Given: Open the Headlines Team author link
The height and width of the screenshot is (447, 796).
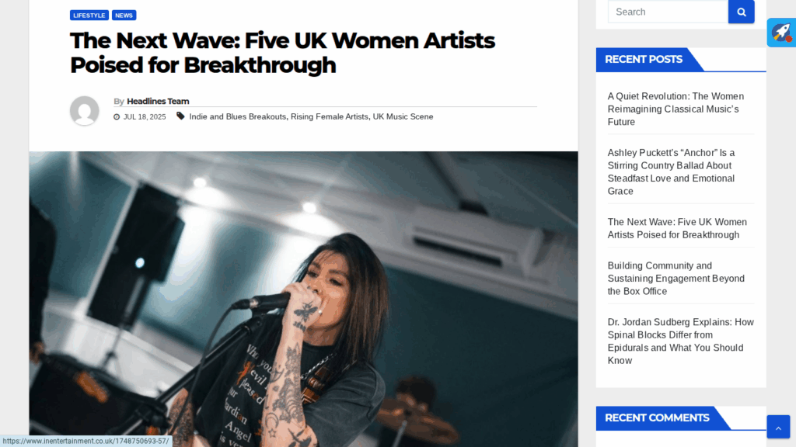Looking at the screenshot, I should [x=158, y=102].
